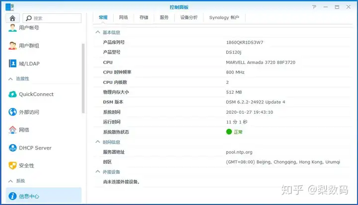The height and width of the screenshot is (205, 358).
Task: Click the model value DS120j
Action: pyautogui.click(x=234, y=52)
